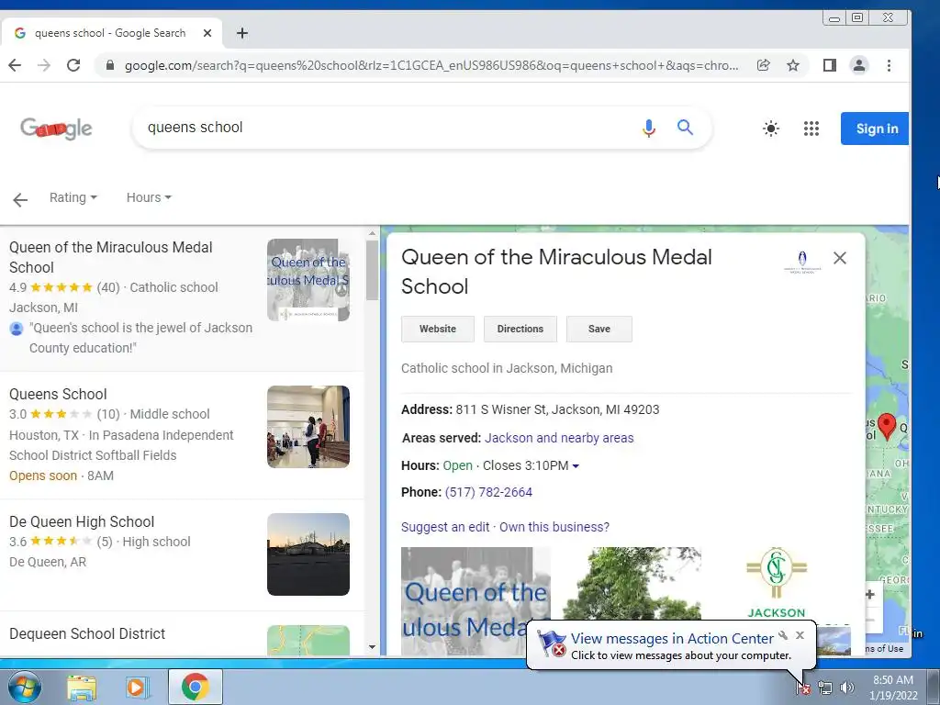940x705 pixels.
Task: Zoom in on the map
Action: click(870, 595)
